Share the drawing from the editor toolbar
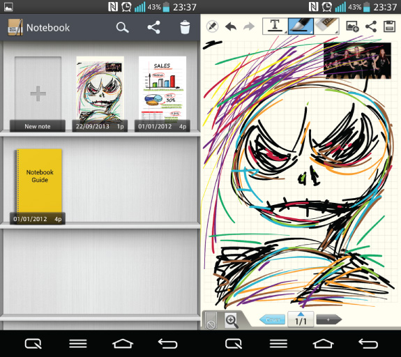The width and height of the screenshot is (401, 357). (371, 26)
